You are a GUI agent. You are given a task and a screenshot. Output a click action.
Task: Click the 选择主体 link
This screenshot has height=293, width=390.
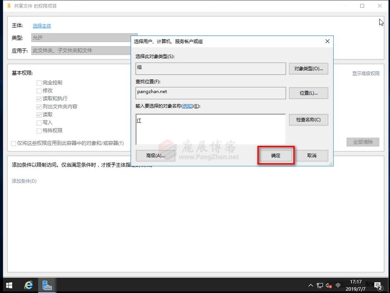[42, 26]
